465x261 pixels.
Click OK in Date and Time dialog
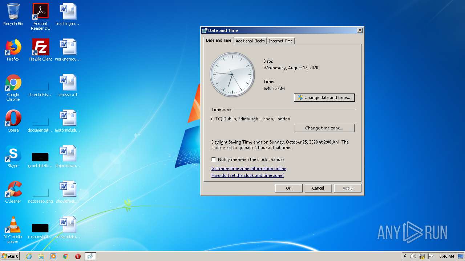[288, 188]
